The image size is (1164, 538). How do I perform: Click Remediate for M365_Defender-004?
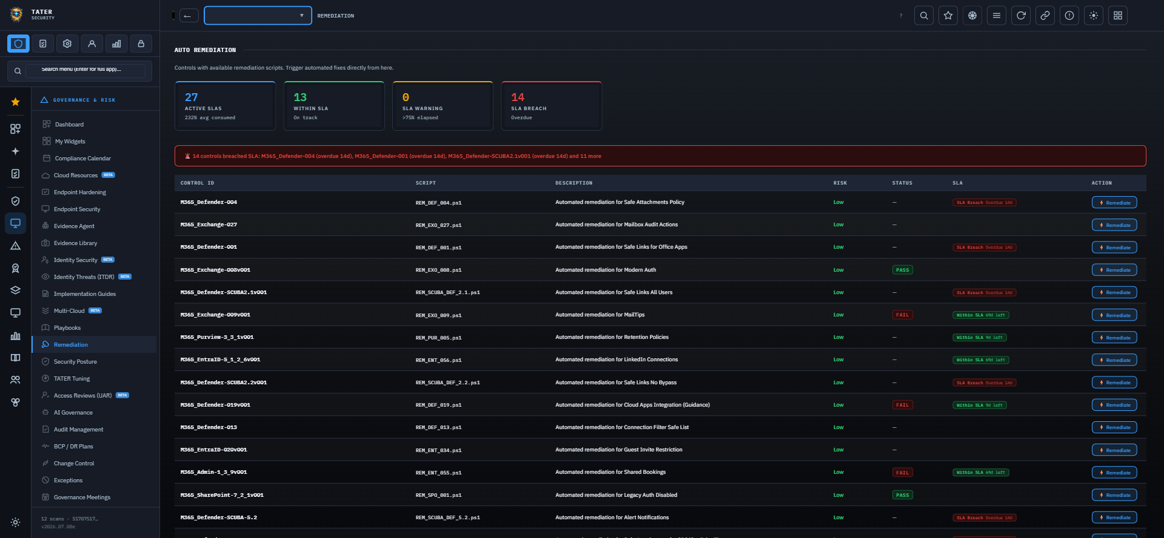[x=1114, y=203]
